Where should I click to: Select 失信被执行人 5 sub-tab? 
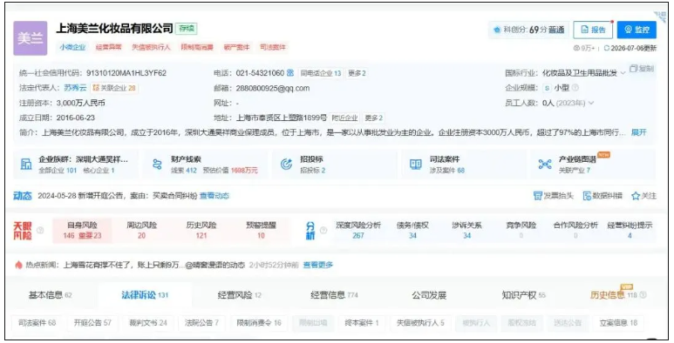(x=420, y=323)
